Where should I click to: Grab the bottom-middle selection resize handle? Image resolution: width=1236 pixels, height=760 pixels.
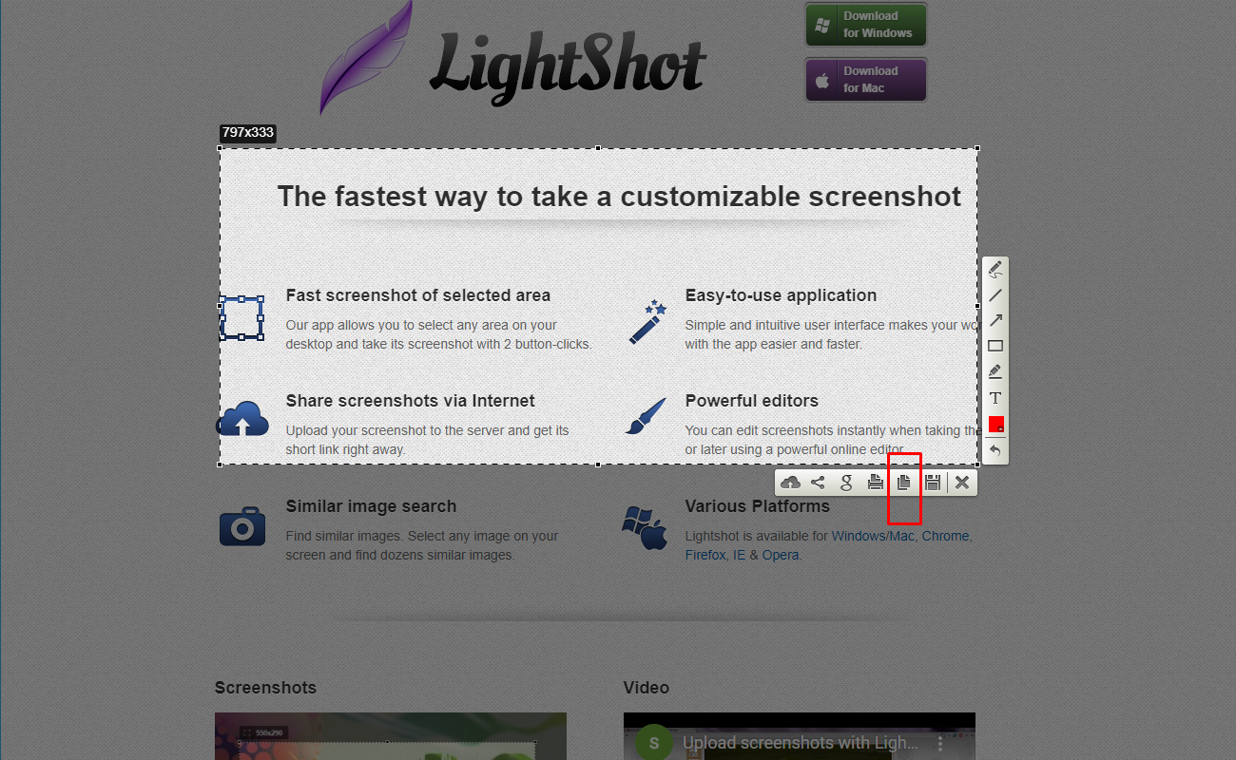[x=598, y=465]
